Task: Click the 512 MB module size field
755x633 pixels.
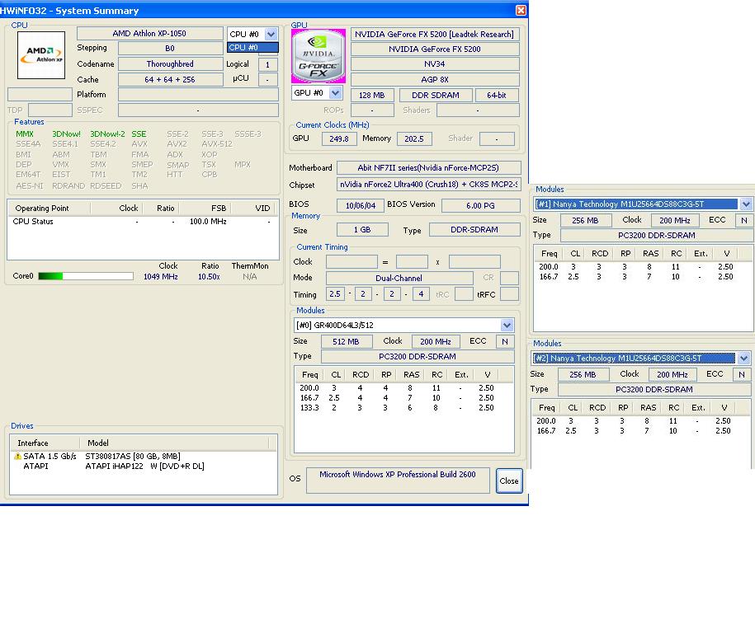Action: 347,341
